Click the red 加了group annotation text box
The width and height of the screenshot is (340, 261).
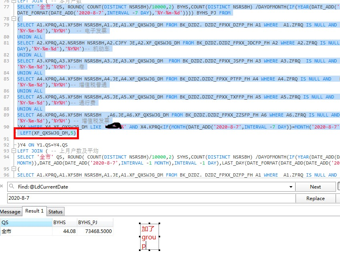[149, 237]
